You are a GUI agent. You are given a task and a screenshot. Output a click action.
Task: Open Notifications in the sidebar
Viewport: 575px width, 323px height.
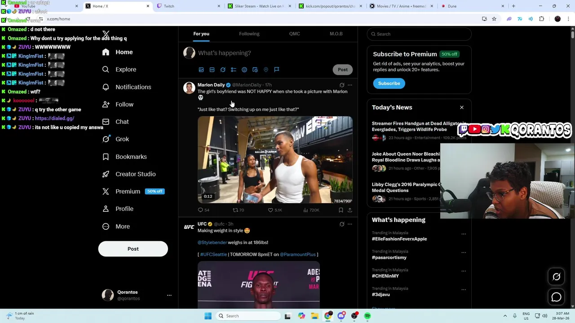127,87
